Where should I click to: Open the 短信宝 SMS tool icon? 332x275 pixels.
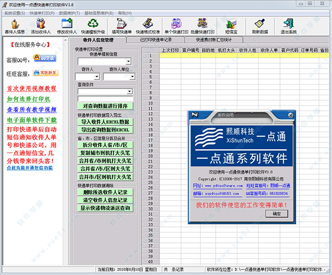[x=231, y=26]
